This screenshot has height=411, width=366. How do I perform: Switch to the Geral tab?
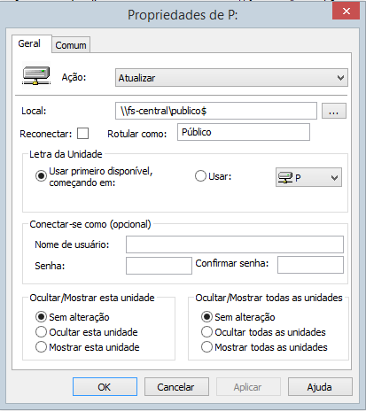(29, 43)
